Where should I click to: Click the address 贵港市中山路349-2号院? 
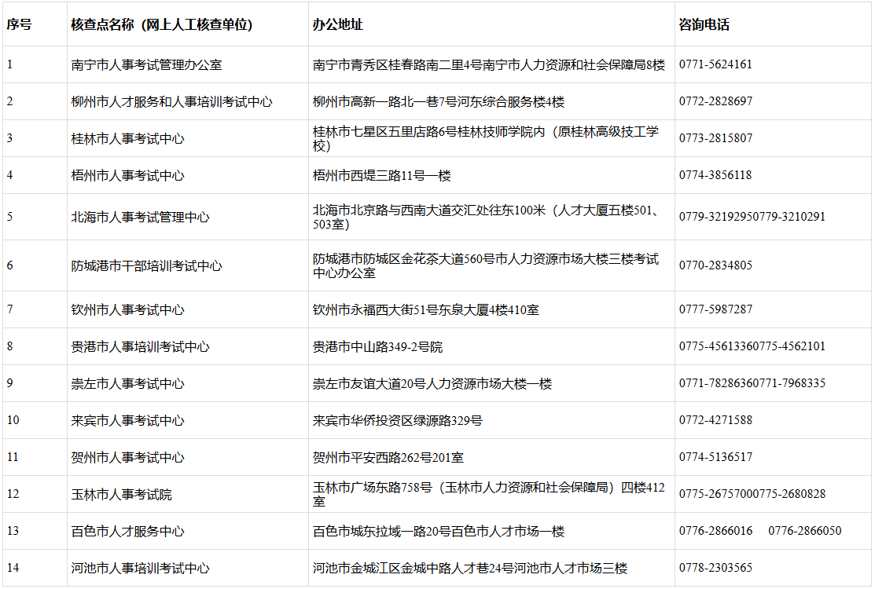point(378,346)
